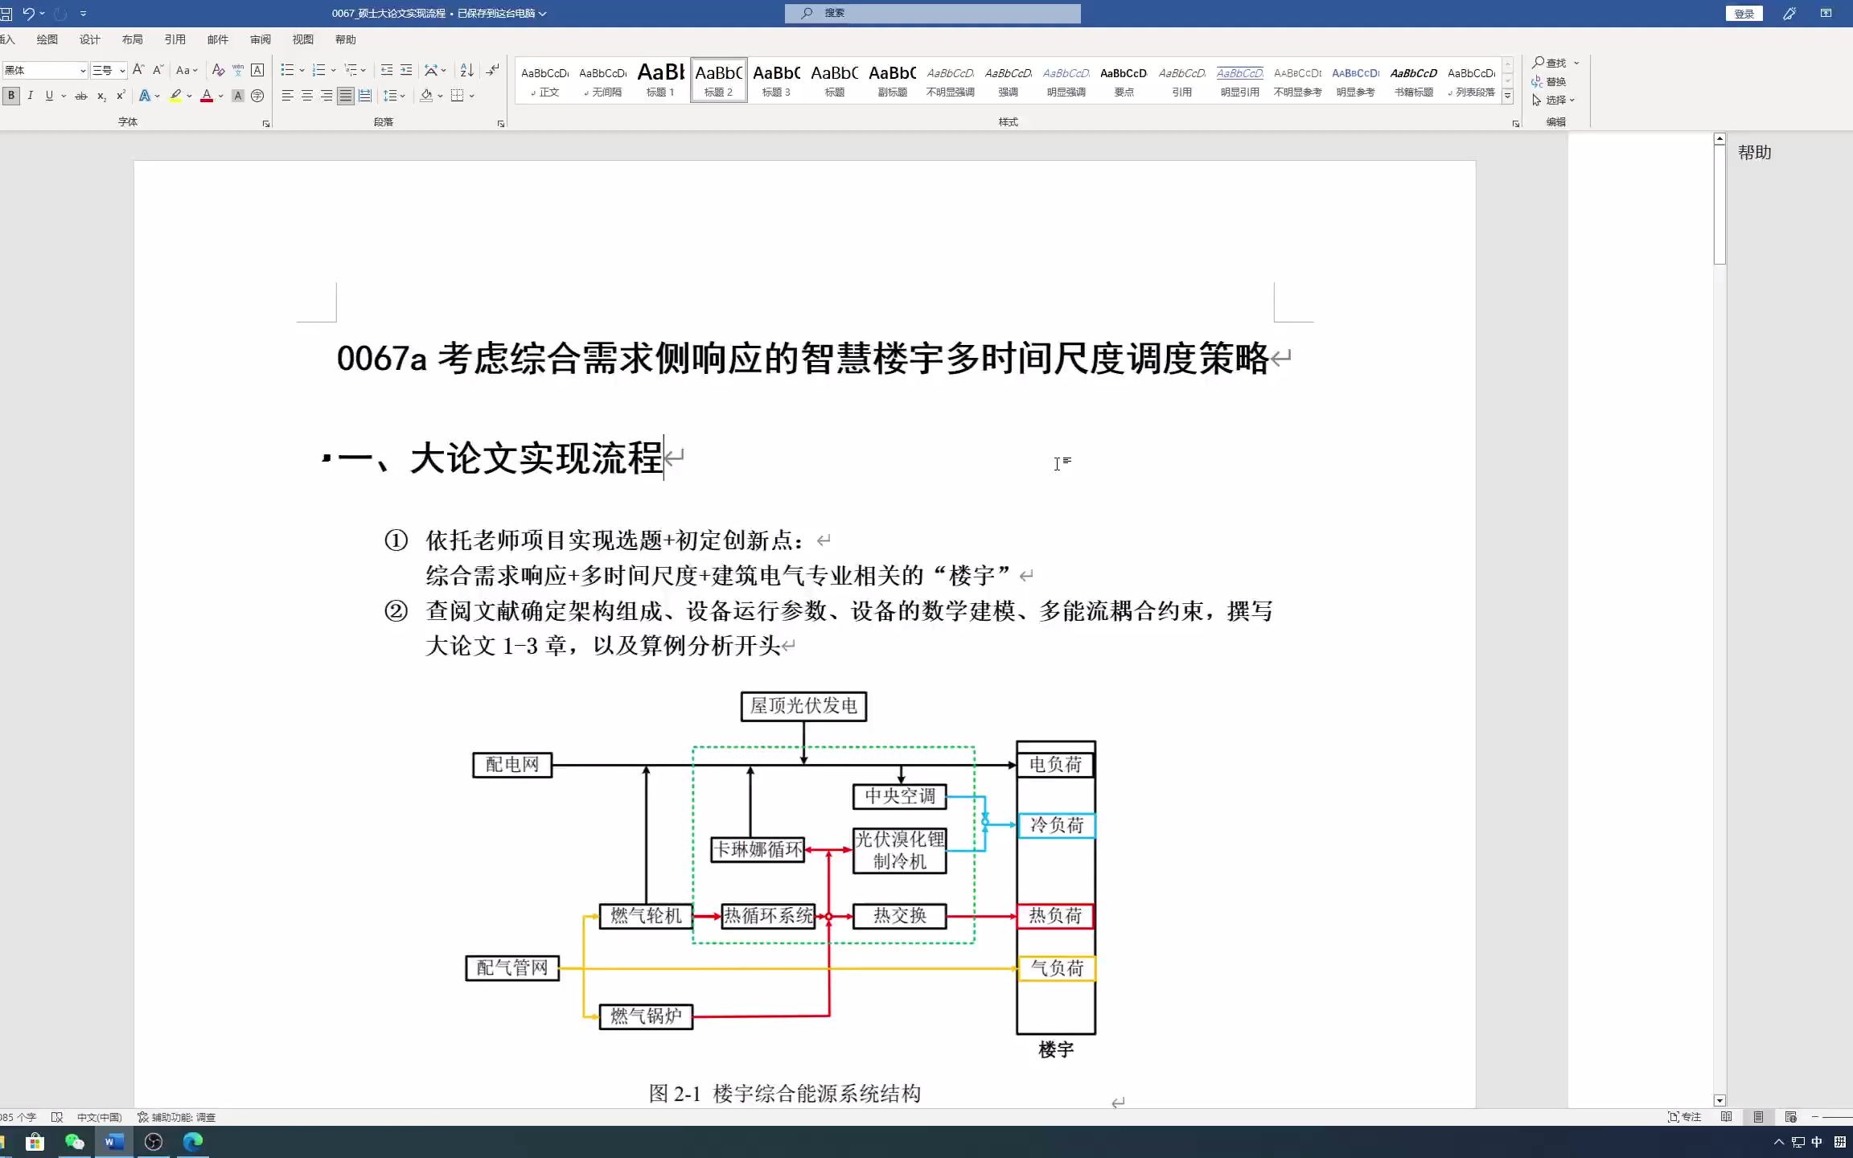Align text right
Screen dimensions: 1853x1158
coord(326,96)
